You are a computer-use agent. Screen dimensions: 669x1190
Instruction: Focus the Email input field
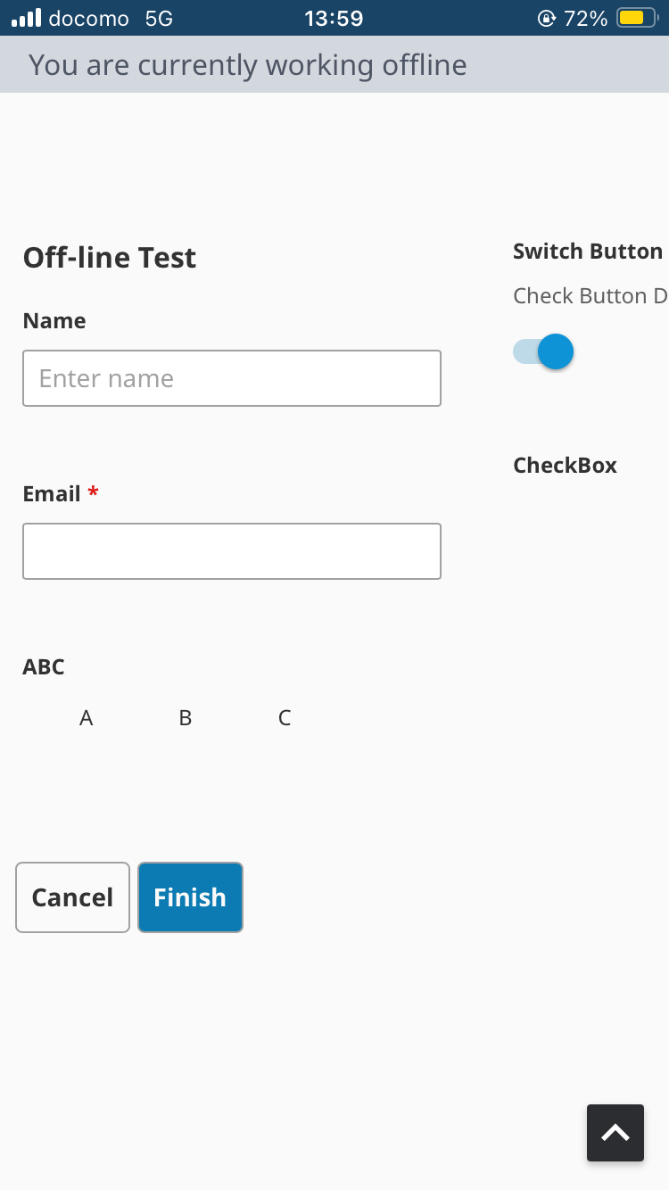coord(232,551)
